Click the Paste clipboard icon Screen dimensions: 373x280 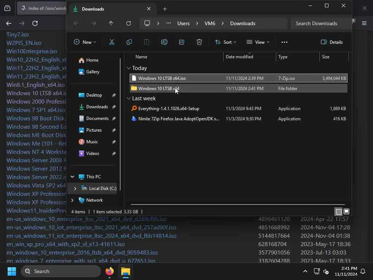click(x=146, y=42)
